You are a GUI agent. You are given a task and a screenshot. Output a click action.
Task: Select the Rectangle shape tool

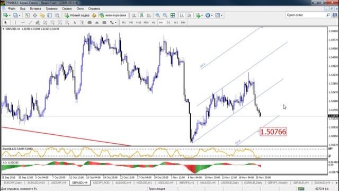[x=104, y=22]
